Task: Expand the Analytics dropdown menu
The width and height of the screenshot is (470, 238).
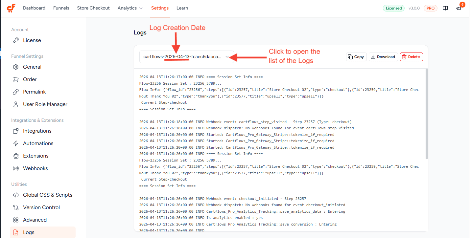Action: point(130,8)
